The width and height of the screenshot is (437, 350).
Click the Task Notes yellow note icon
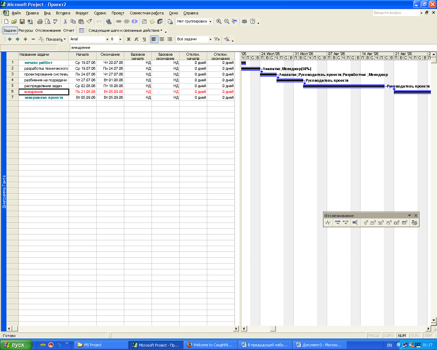click(x=152, y=22)
